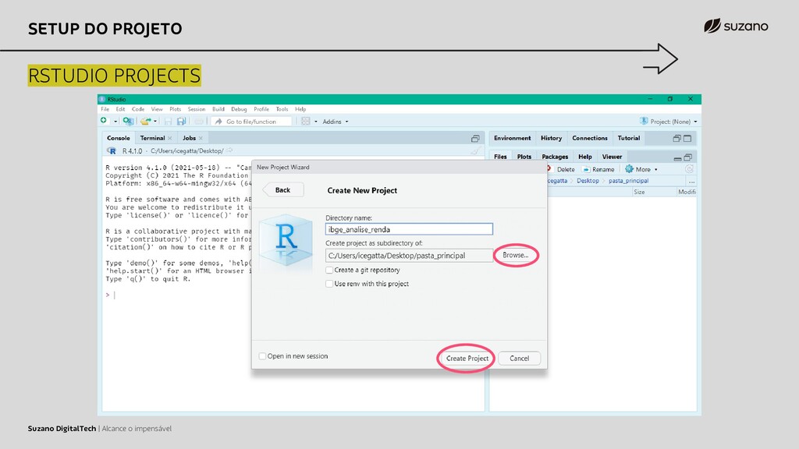This screenshot has width=799, height=449.
Task: Open the Project (None) menu
Action: pos(673,122)
